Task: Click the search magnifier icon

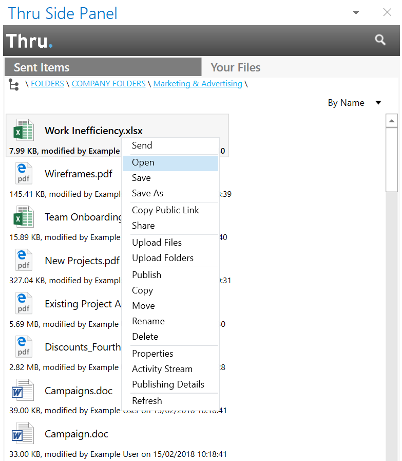Action: (380, 40)
